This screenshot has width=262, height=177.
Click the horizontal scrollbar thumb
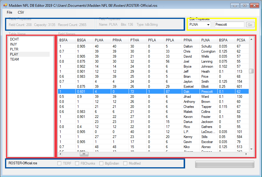point(84,154)
